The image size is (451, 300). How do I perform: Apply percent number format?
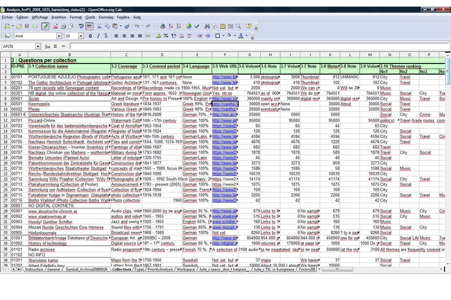(x=166, y=36)
